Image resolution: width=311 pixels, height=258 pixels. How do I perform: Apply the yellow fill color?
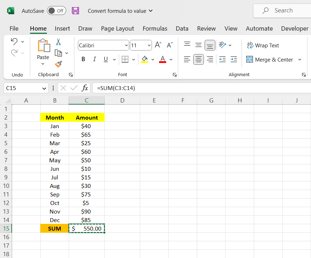(x=144, y=59)
